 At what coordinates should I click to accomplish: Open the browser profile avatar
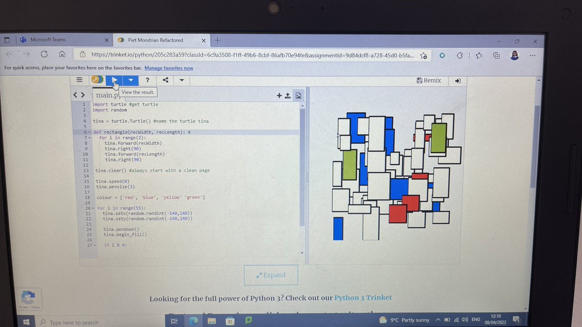[x=515, y=56]
